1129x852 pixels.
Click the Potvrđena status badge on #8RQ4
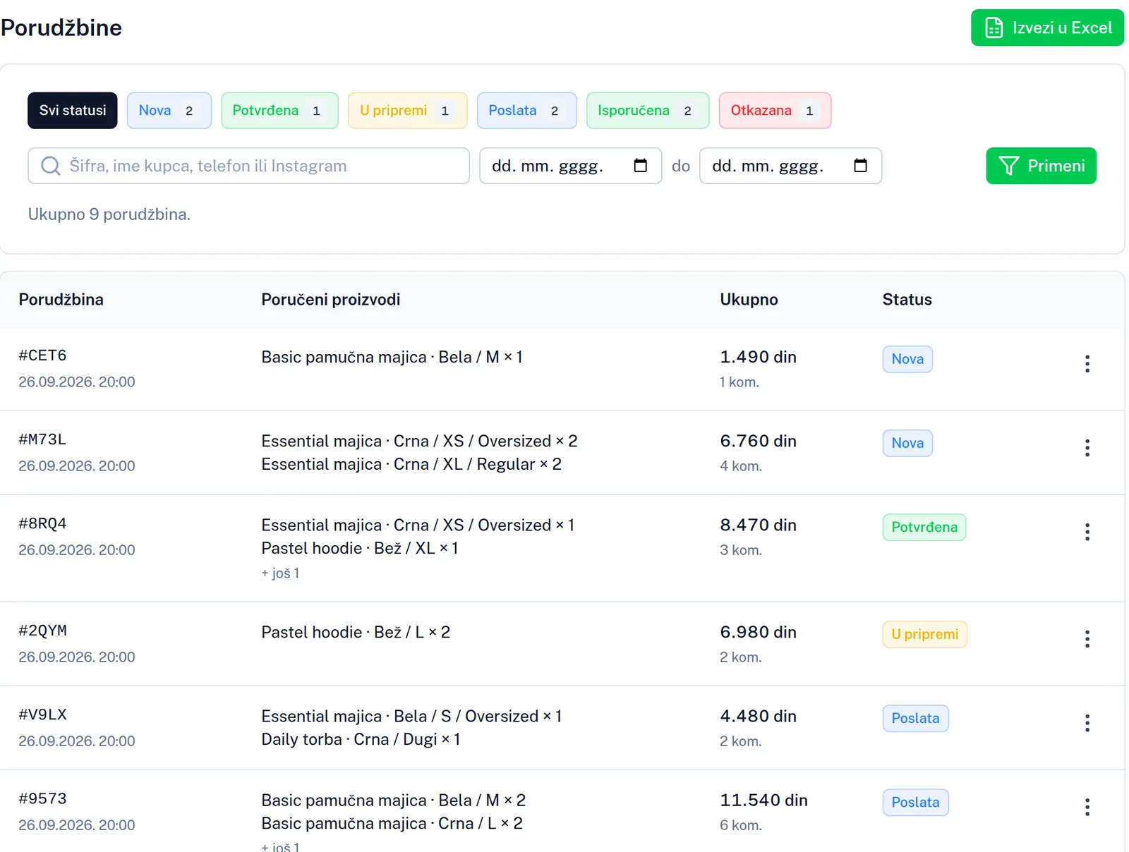click(924, 528)
